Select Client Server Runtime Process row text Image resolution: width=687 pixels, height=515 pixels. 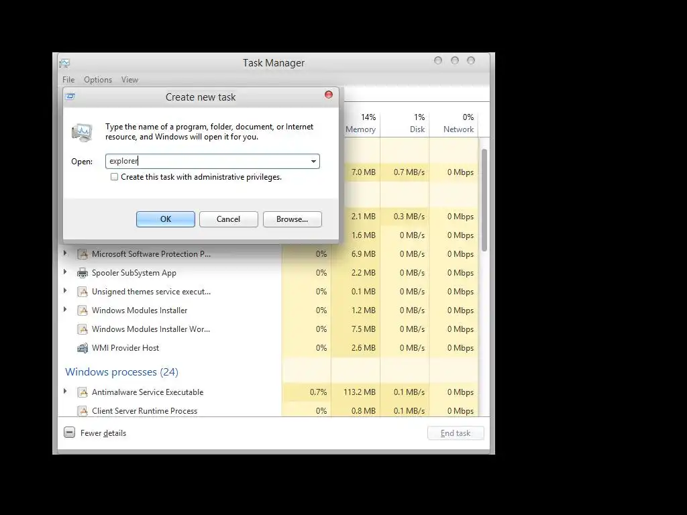(145, 411)
